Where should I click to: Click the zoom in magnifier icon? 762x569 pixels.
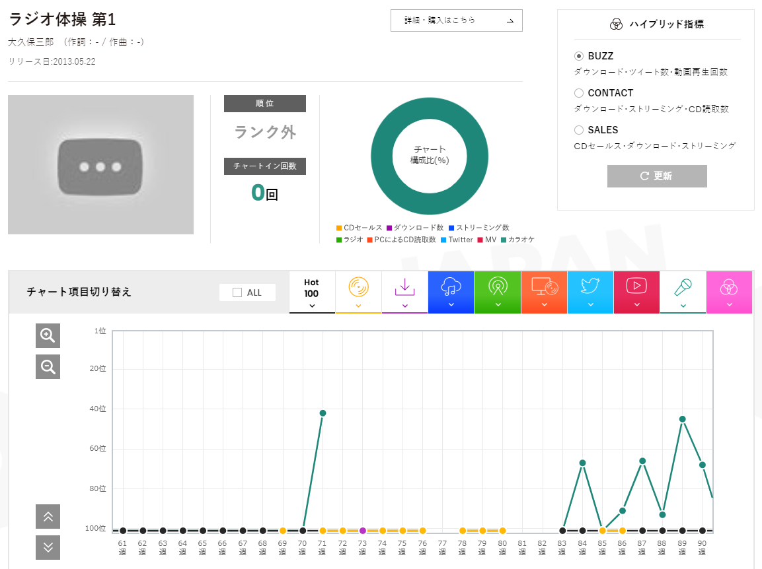(x=48, y=335)
